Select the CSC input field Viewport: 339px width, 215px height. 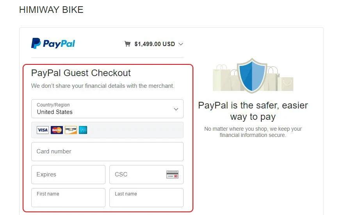[x=137, y=174]
